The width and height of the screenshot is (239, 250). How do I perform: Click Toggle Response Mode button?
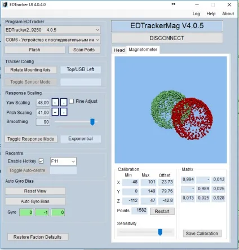tap(31, 139)
